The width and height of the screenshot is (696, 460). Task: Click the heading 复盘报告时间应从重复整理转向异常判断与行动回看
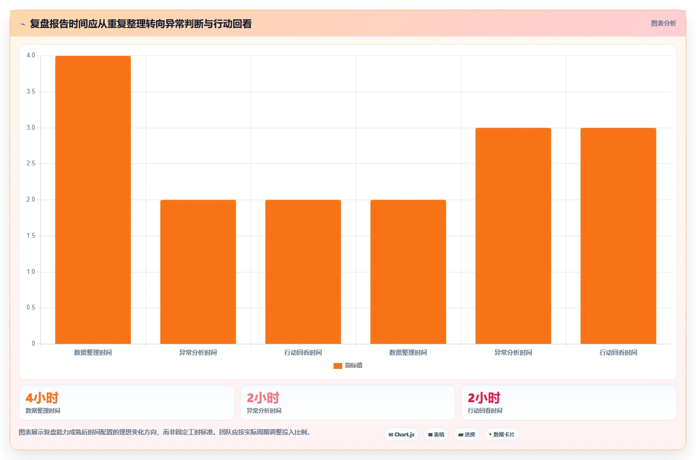141,24
